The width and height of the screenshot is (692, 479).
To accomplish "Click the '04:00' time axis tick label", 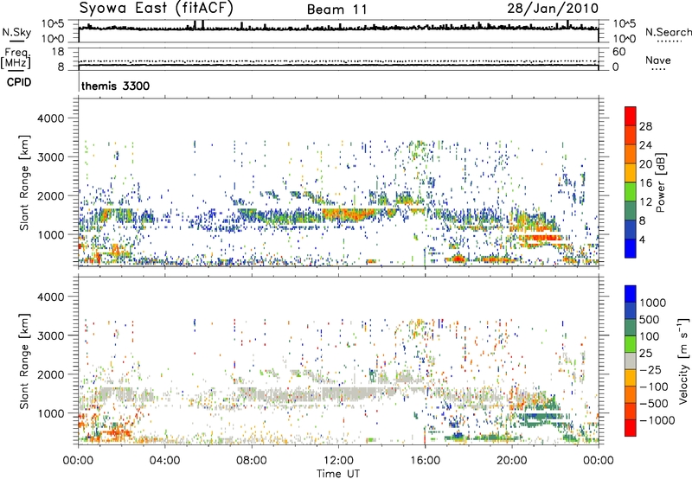I will [164, 461].
